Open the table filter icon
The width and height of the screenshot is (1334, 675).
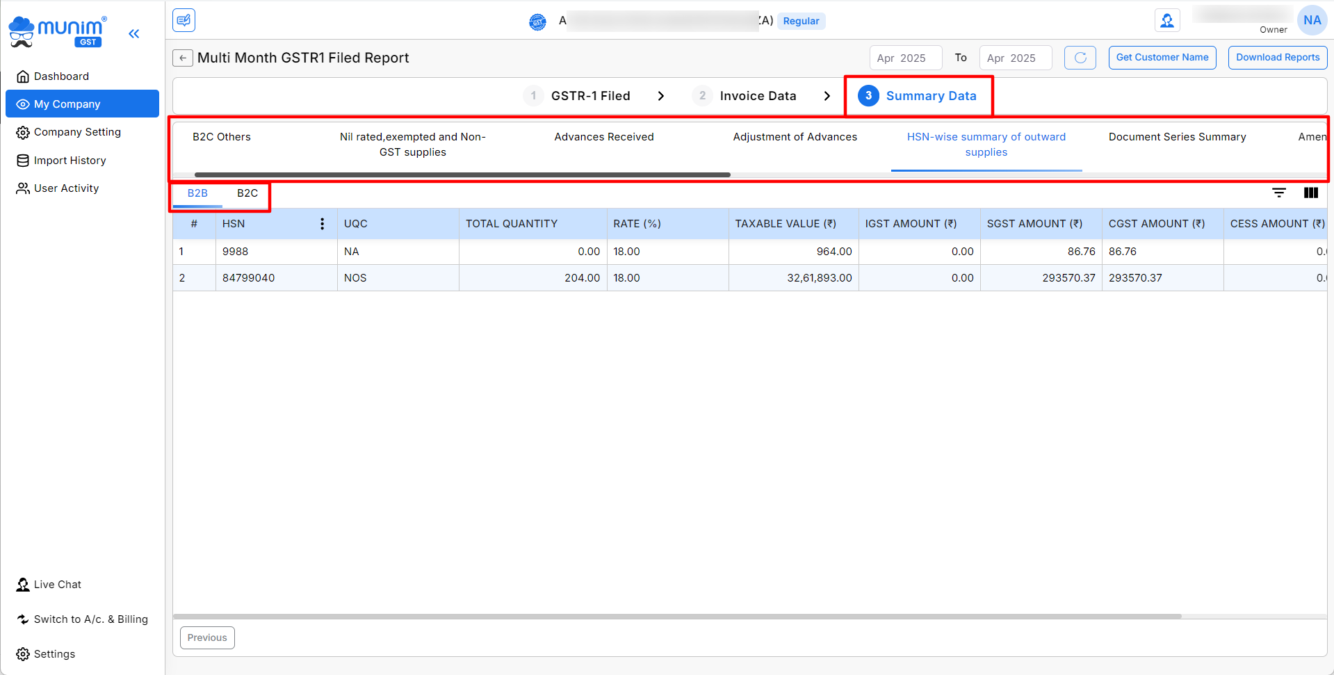pyautogui.click(x=1278, y=193)
